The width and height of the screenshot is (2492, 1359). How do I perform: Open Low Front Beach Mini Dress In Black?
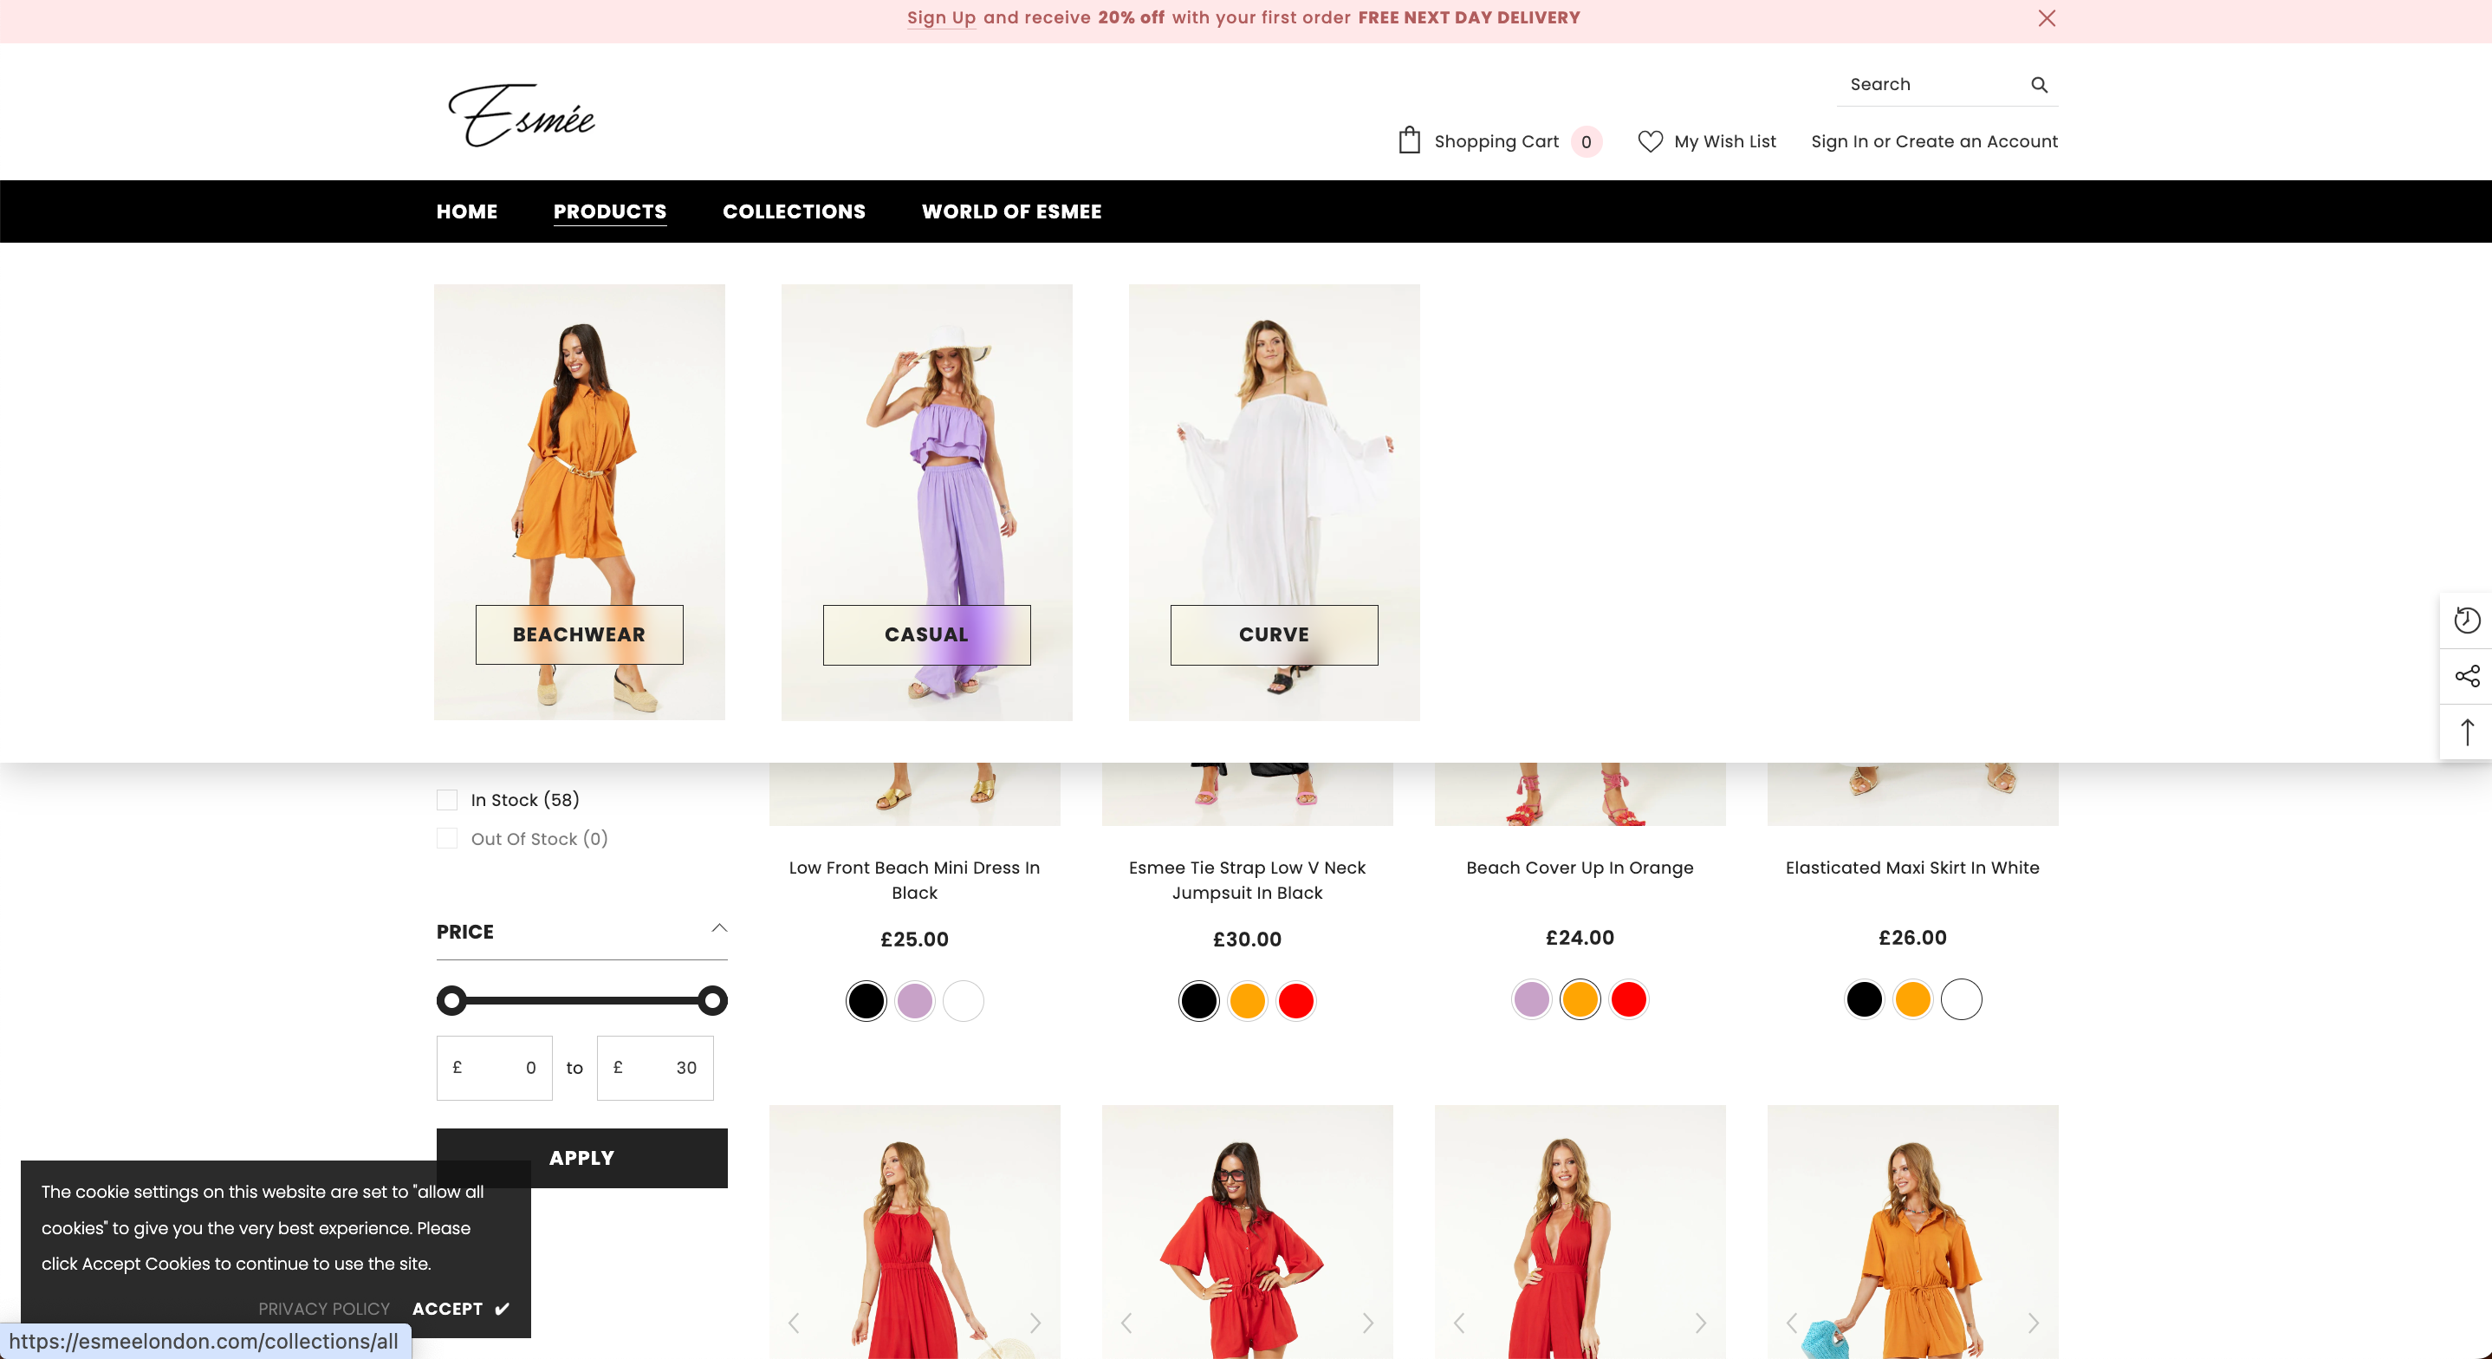tap(914, 880)
